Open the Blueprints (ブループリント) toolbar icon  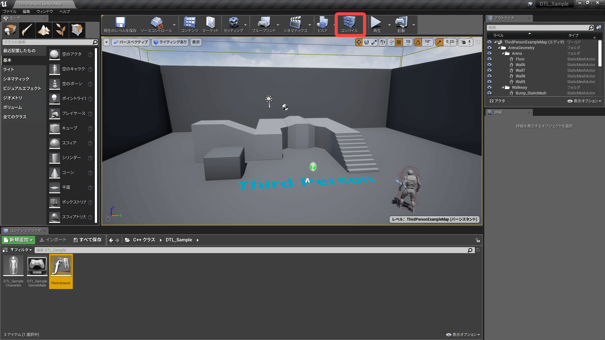pyautogui.click(x=264, y=24)
